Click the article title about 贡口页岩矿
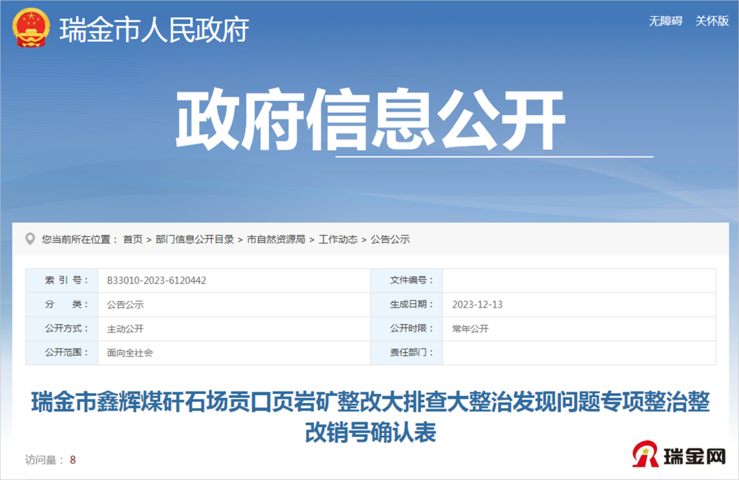 click(x=370, y=417)
